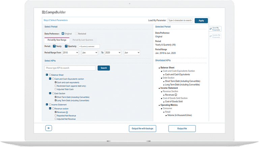Open the Period Range From year 2018 dropdown
The image size is (259, 147).
[x=70, y=52]
